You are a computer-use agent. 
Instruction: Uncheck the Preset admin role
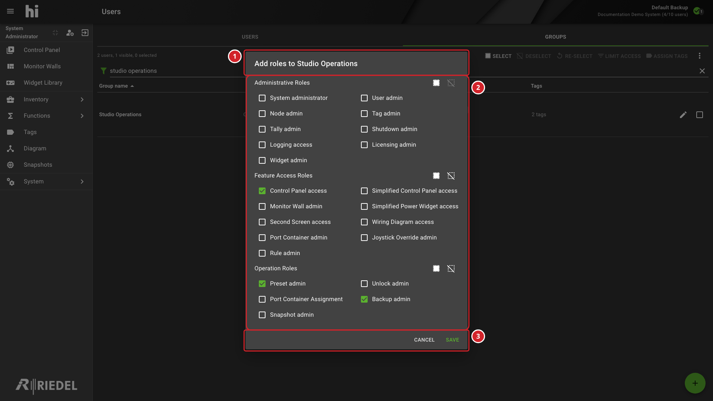pyautogui.click(x=262, y=284)
